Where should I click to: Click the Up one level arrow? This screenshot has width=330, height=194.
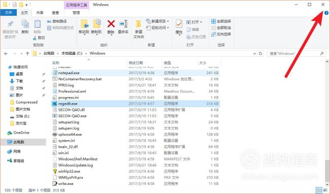[x=27, y=54]
